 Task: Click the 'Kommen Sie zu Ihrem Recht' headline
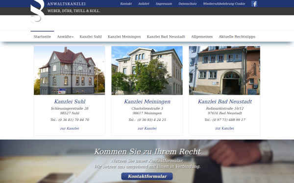click(x=147, y=152)
